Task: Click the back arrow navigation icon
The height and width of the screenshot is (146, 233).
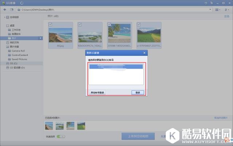Action: pyautogui.click(x=5, y=9)
